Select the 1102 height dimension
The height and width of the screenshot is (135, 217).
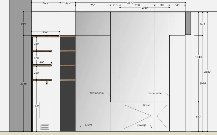pos(36,106)
